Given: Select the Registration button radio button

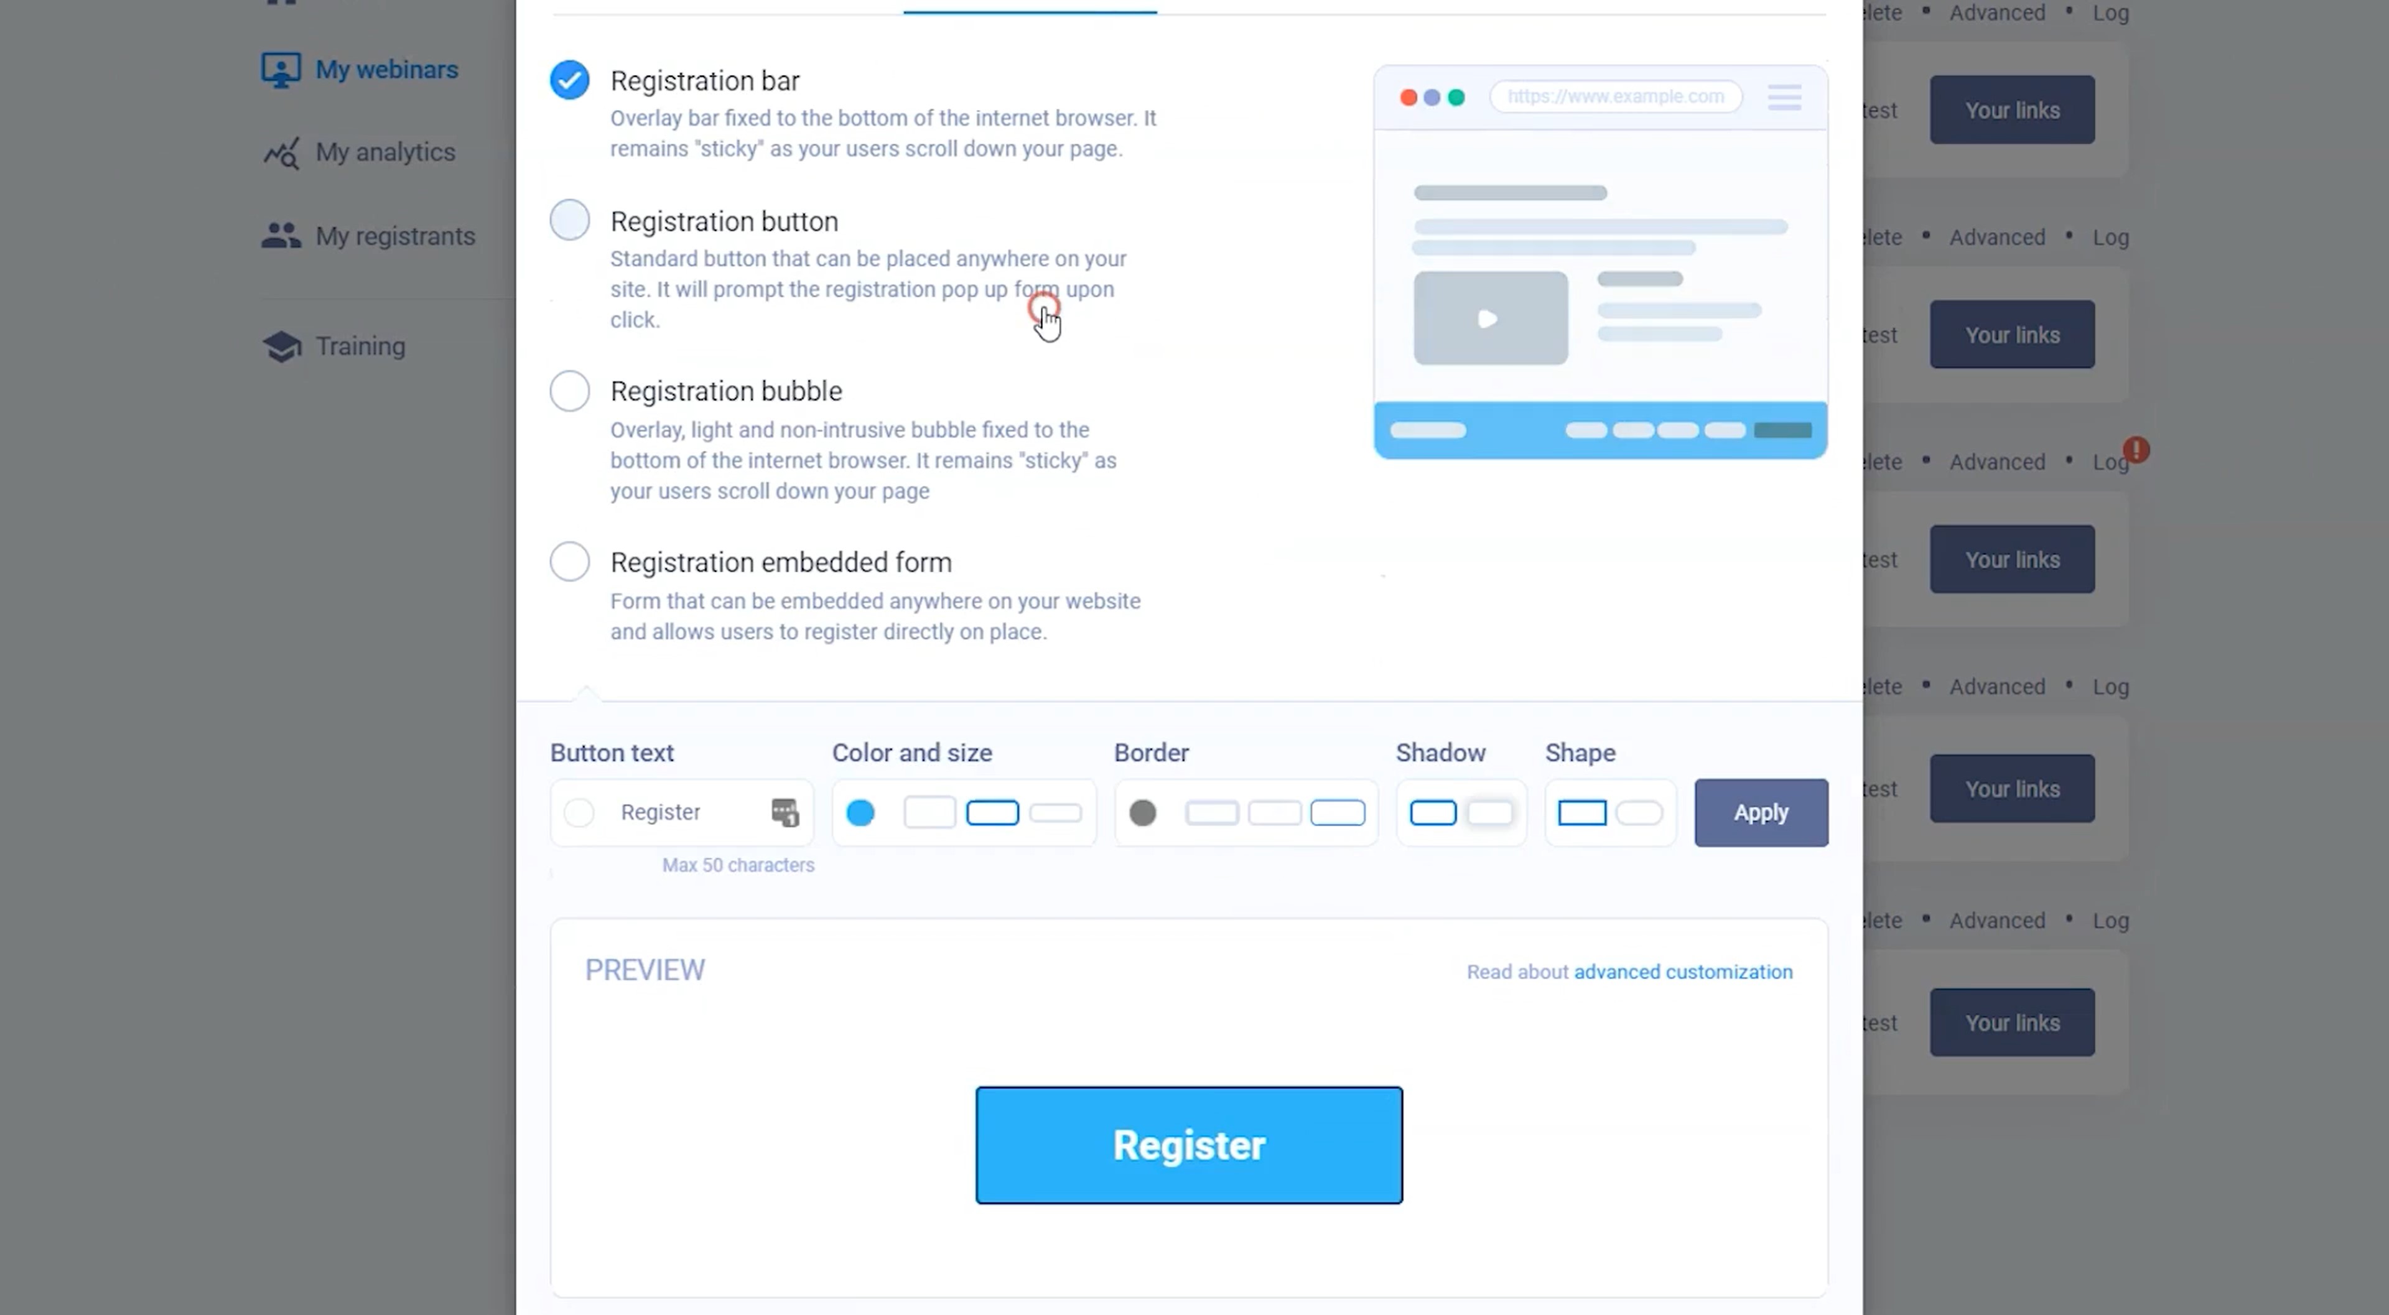Looking at the screenshot, I should coord(570,218).
